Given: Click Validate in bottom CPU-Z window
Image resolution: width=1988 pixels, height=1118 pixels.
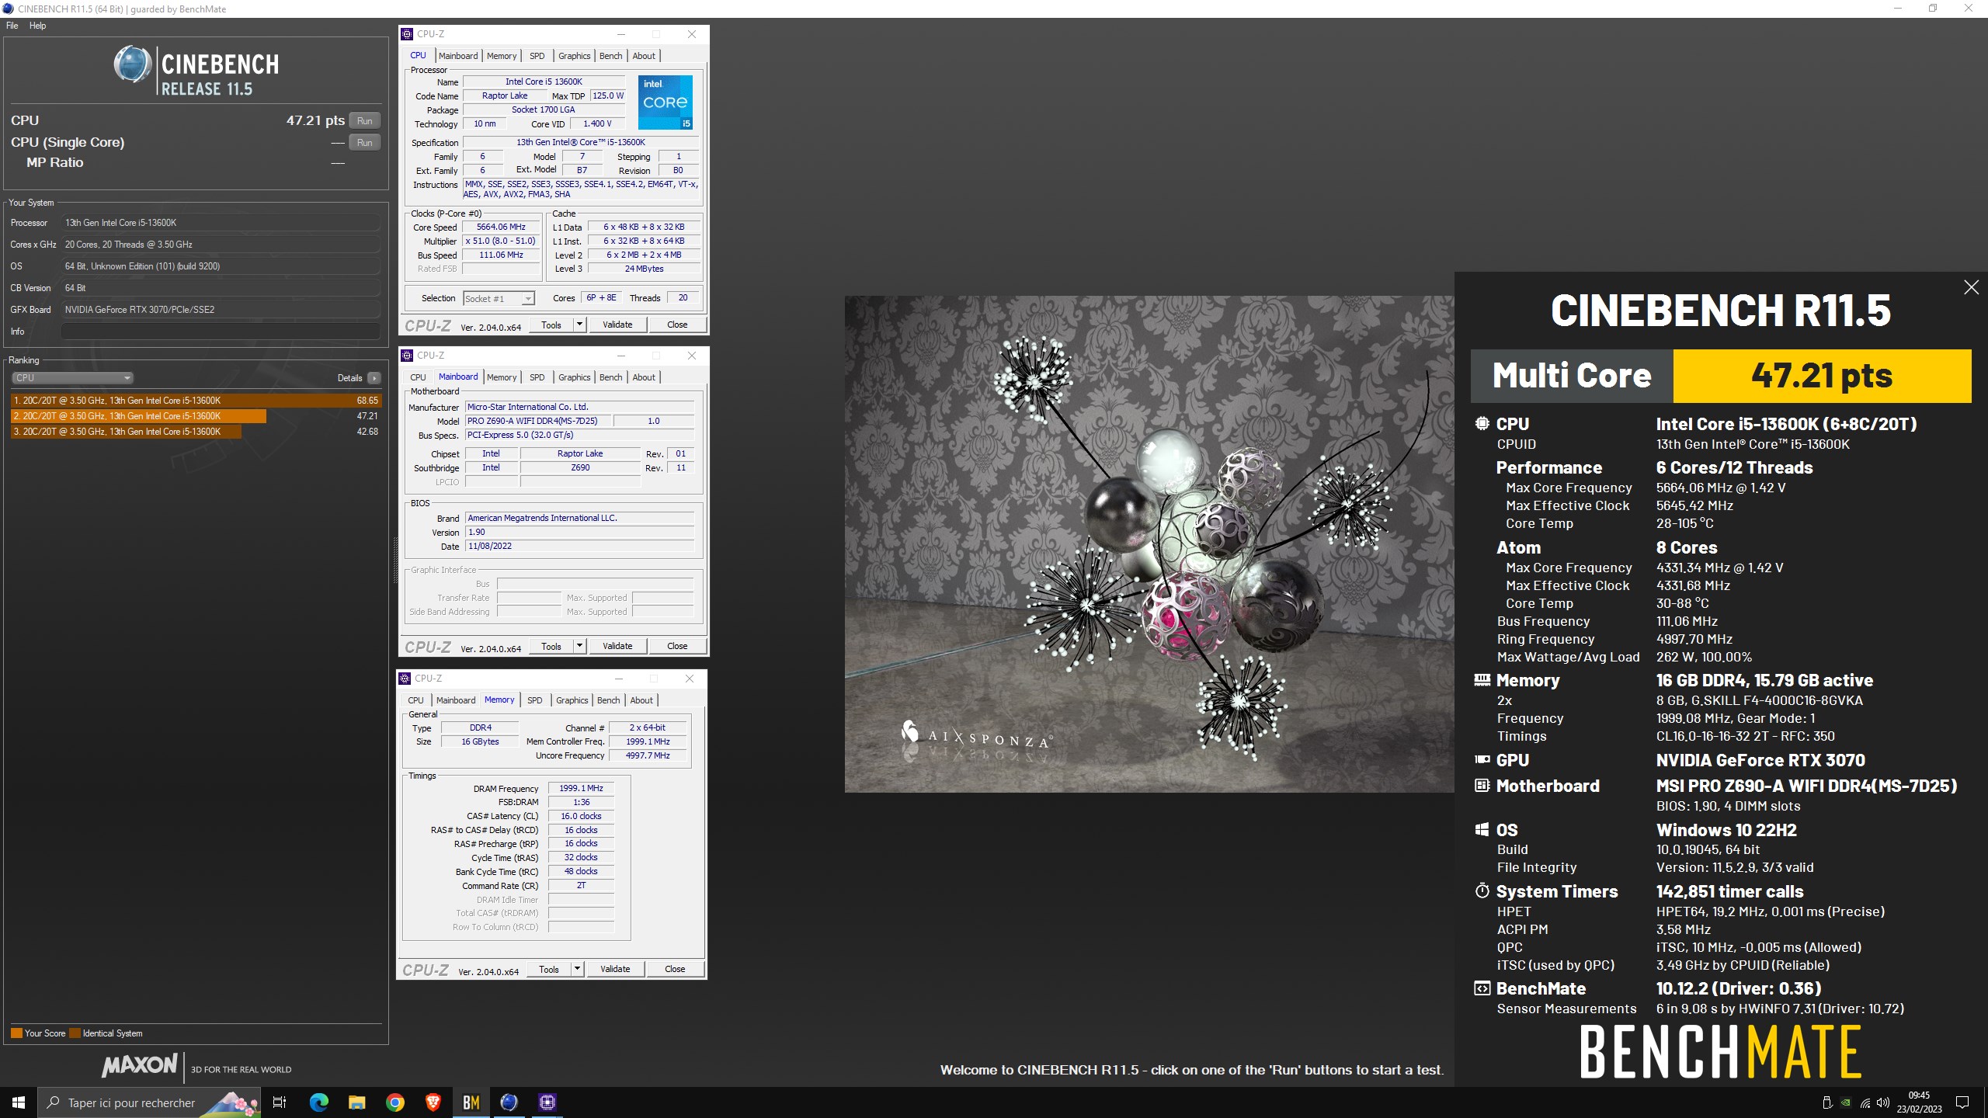Looking at the screenshot, I should point(615,969).
